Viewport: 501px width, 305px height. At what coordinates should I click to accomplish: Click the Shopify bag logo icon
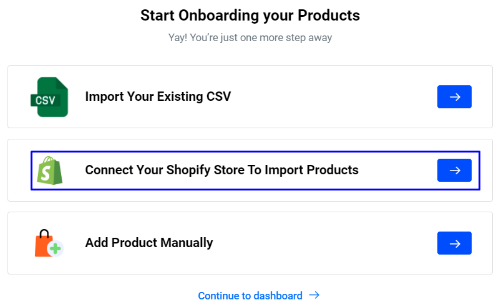[x=50, y=170]
